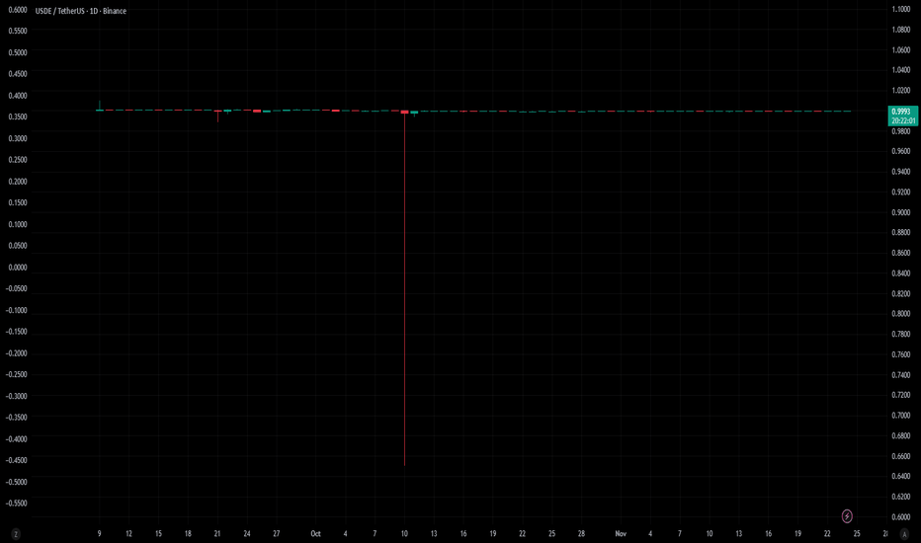
Task: Click the A auto-scale icon on price axis
Action: [x=904, y=534]
